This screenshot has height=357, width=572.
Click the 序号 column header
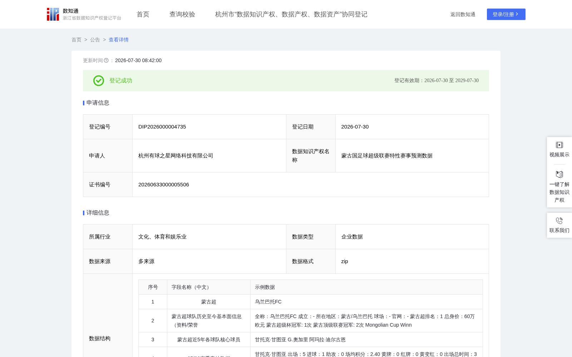(x=153, y=287)
